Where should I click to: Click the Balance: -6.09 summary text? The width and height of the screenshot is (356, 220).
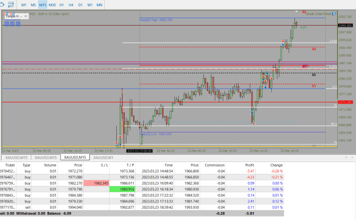click(x=59, y=213)
